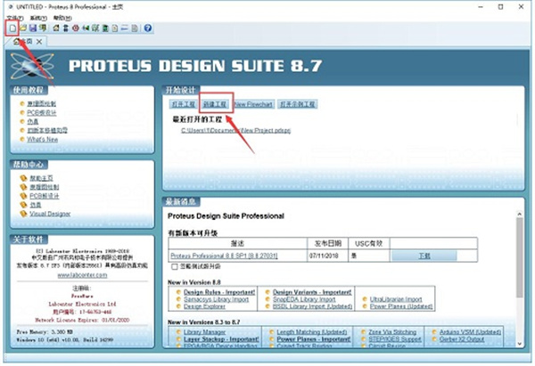Open the 文件 (File) menu
The height and width of the screenshot is (366, 535).
[x=12, y=17]
